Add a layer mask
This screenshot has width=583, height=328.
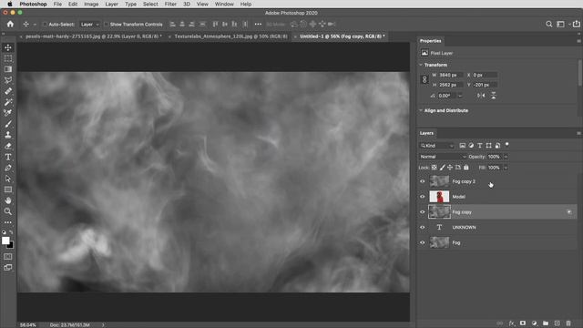[x=523, y=323]
